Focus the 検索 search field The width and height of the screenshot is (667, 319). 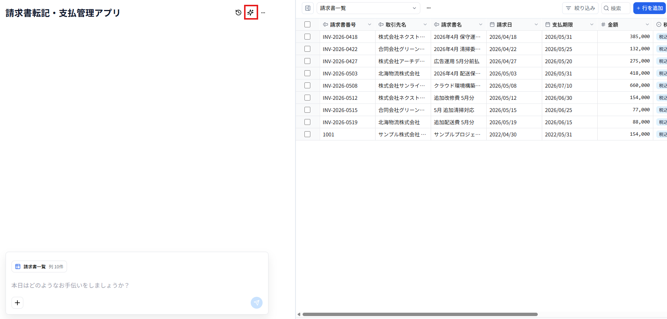[616, 8]
